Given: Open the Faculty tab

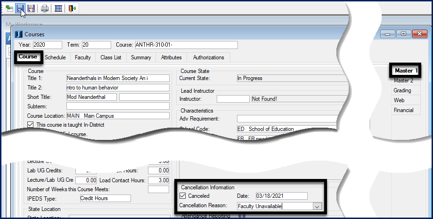Looking at the screenshot, I should [x=83, y=57].
